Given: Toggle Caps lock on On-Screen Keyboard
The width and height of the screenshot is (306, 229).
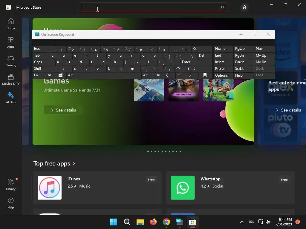Looking at the screenshot, I should 44,62.
